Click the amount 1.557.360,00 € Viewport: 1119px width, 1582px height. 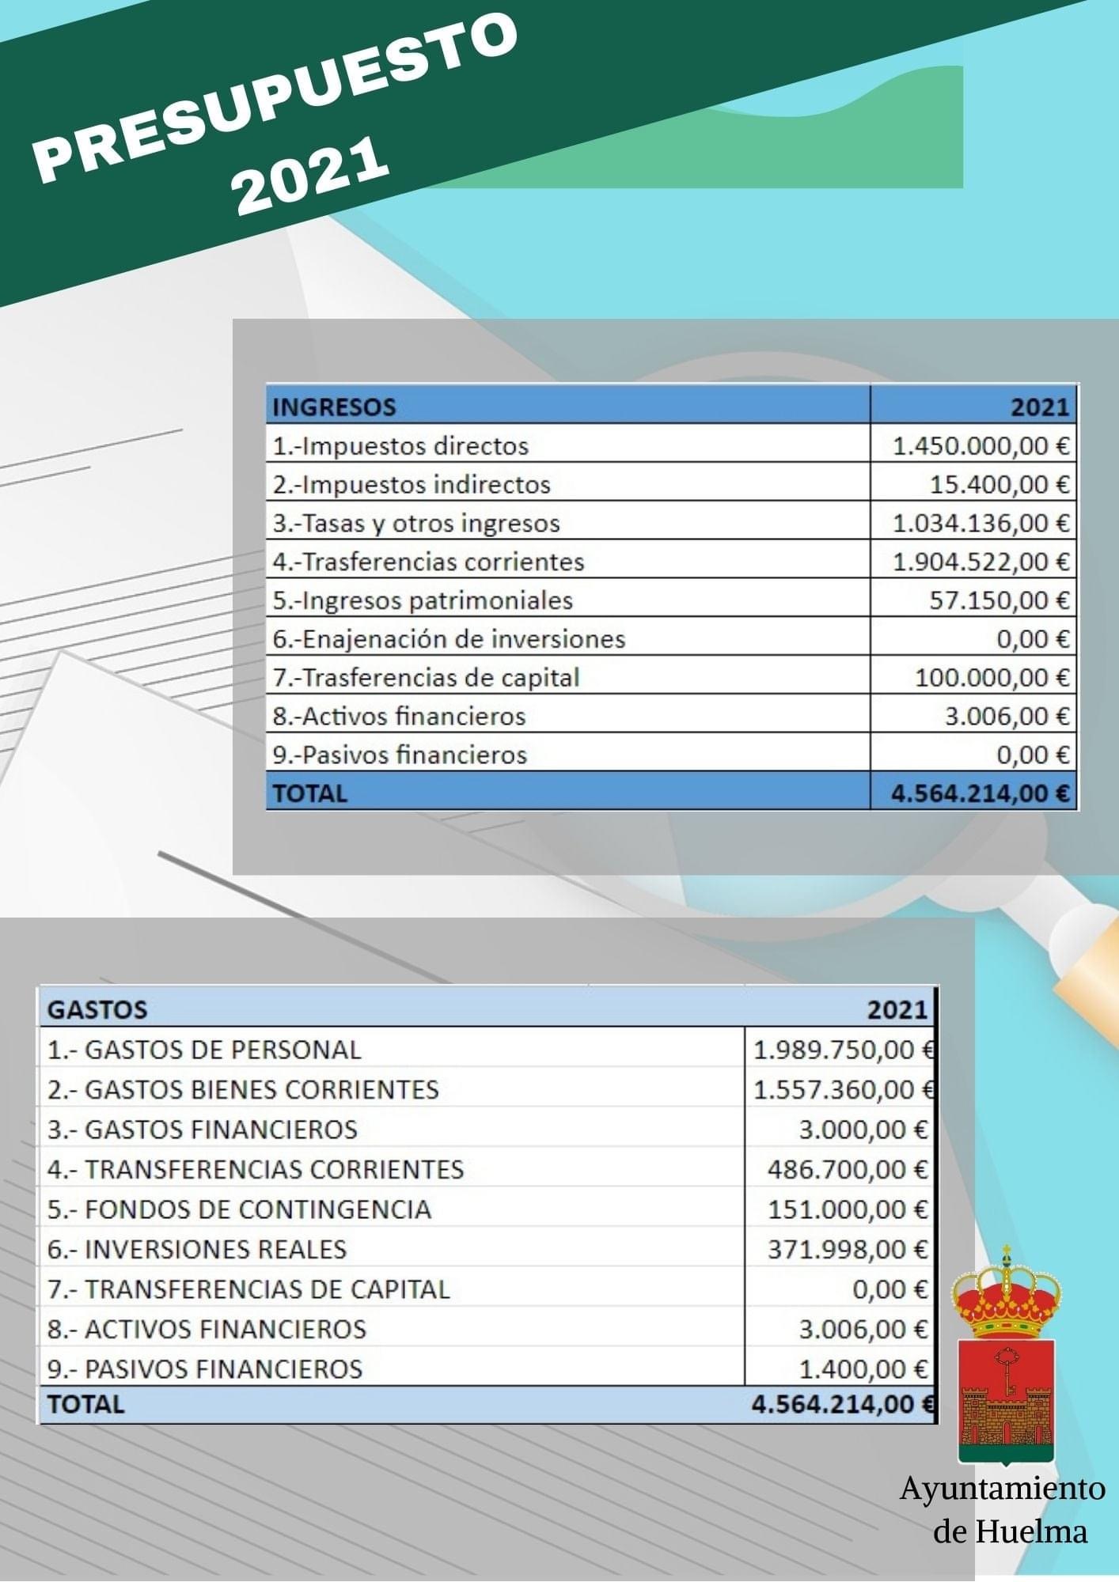pyautogui.click(x=844, y=1090)
